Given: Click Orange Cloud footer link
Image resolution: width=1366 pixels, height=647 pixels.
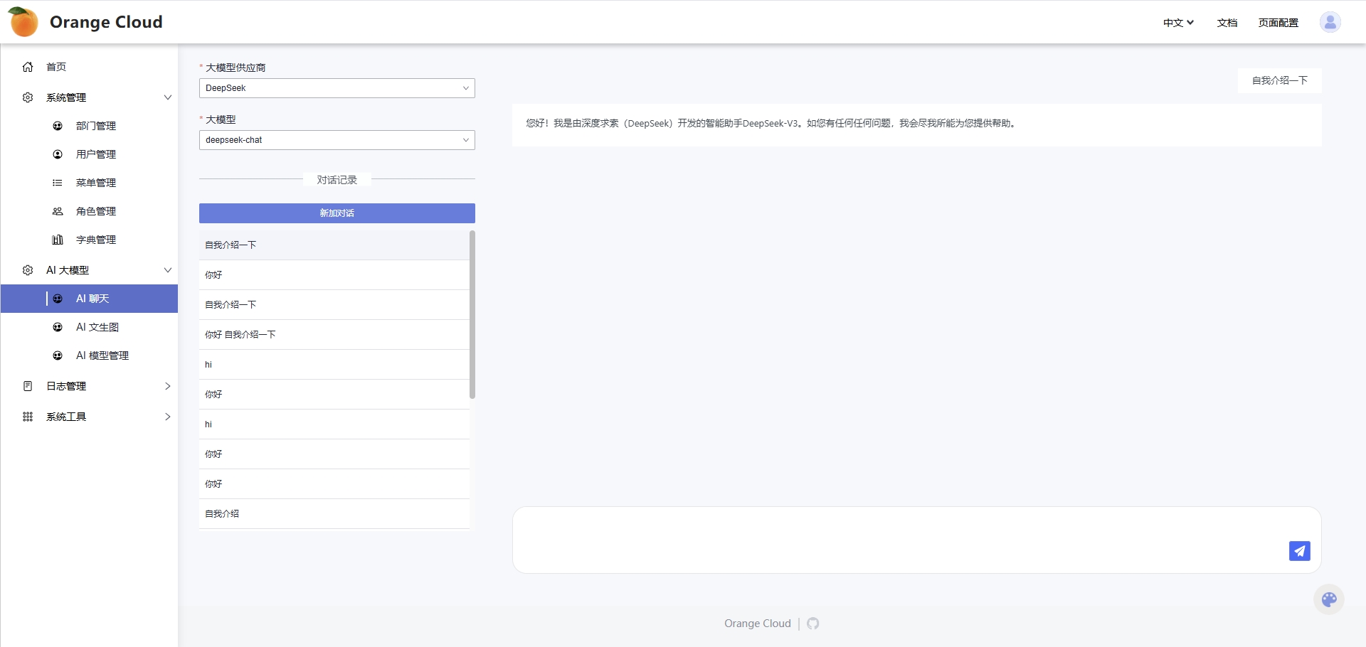Looking at the screenshot, I should click(758, 624).
